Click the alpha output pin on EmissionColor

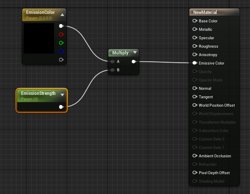(x=61, y=59)
